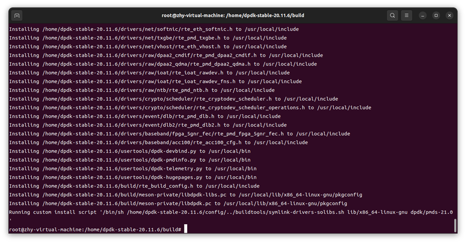Open the hamburger menu
466x243 pixels.
407,16
